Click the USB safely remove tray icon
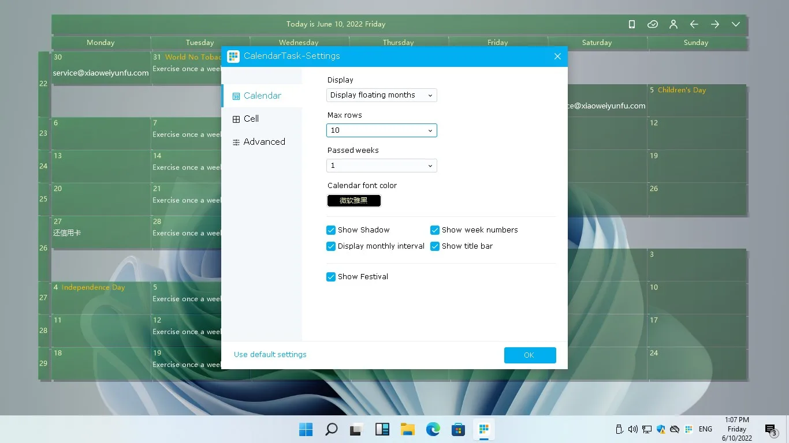This screenshot has height=443, width=789. coord(619,429)
